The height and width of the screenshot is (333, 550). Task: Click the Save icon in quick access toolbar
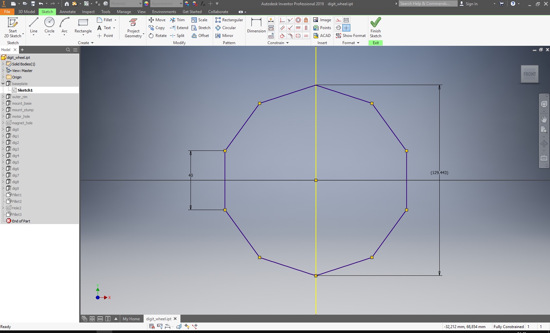point(33,4)
